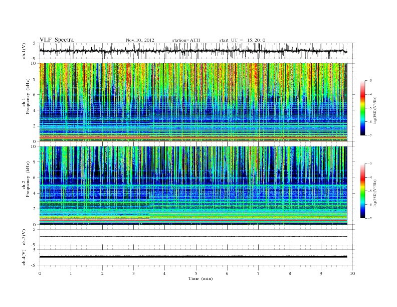Image resolution: width=397 pixels, height=307 pixels.
Task: Click the "6" kHz tick of ch.1 spectrogram
Action: [35, 95]
